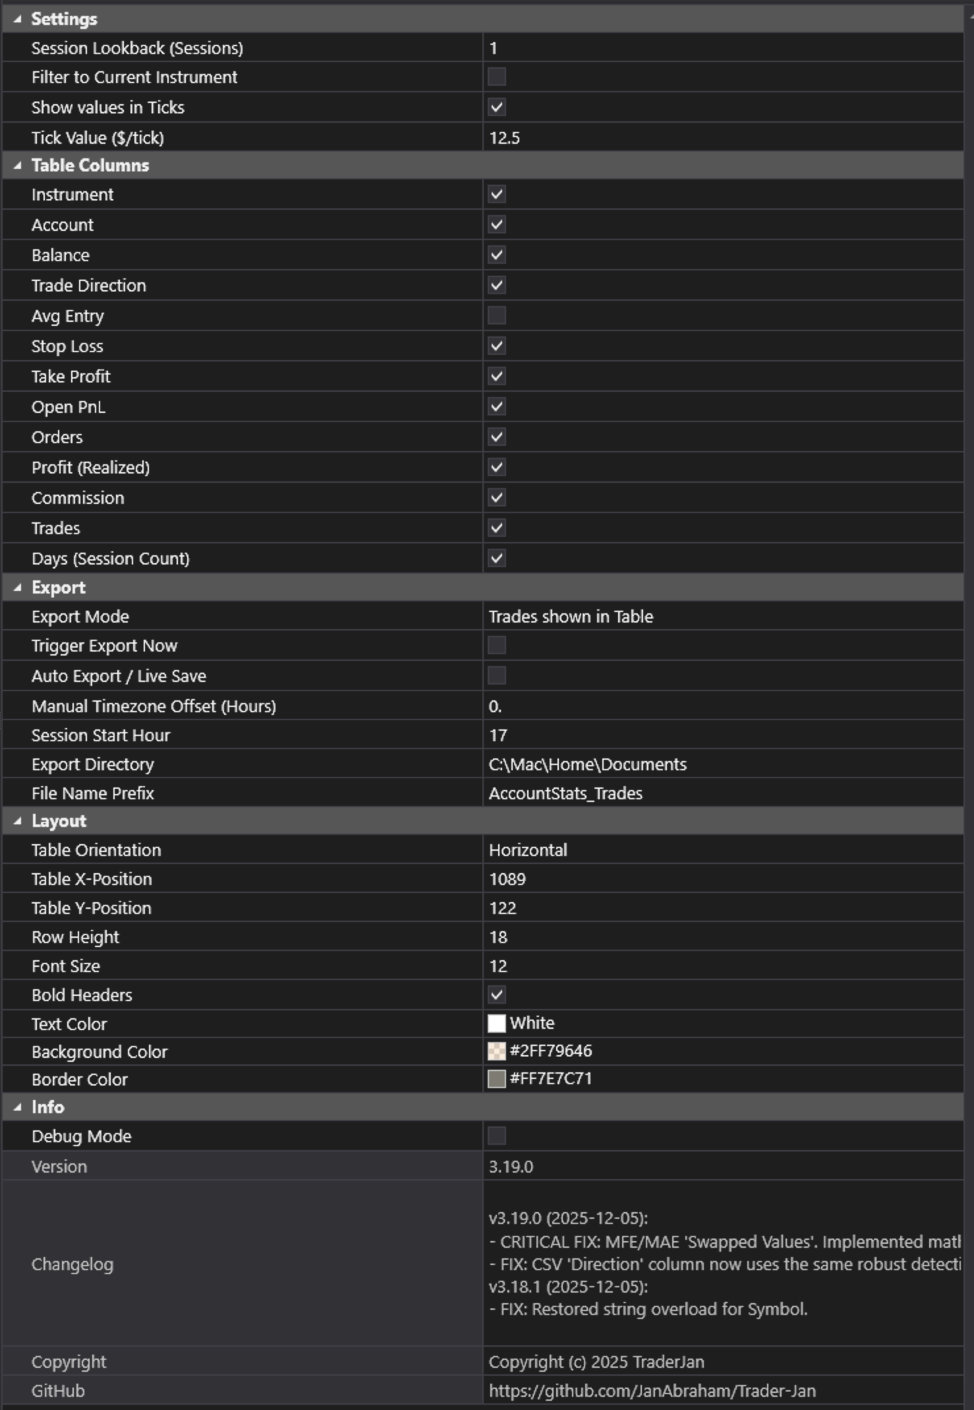Collapse the Layout section arrow
Image resolution: width=974 pixels, height=1410 pixels.
coord(17,821)
